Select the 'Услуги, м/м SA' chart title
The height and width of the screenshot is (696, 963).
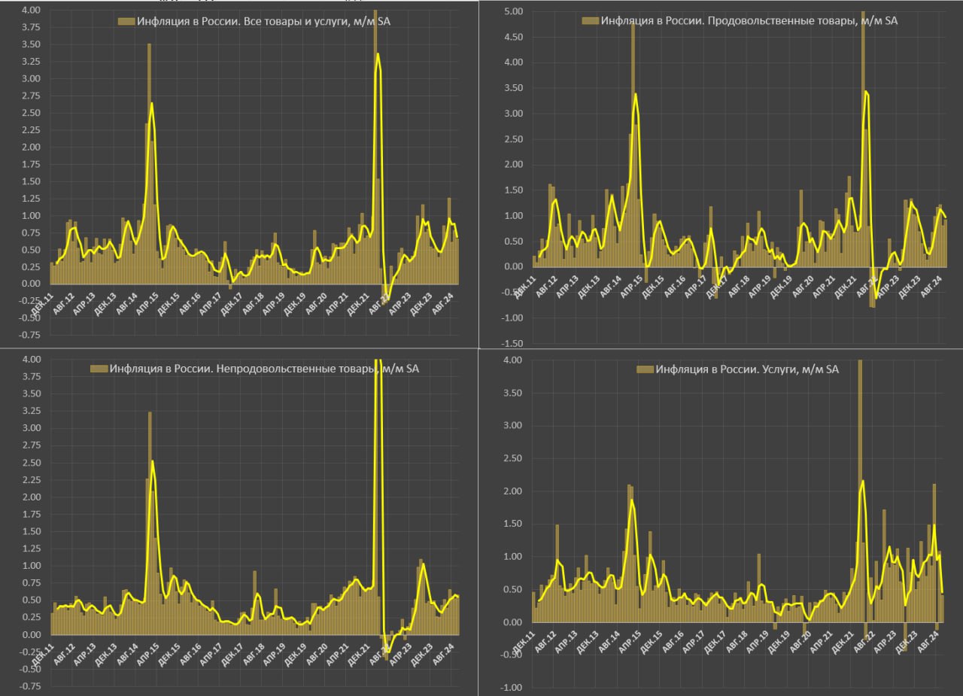coord(746,369)
